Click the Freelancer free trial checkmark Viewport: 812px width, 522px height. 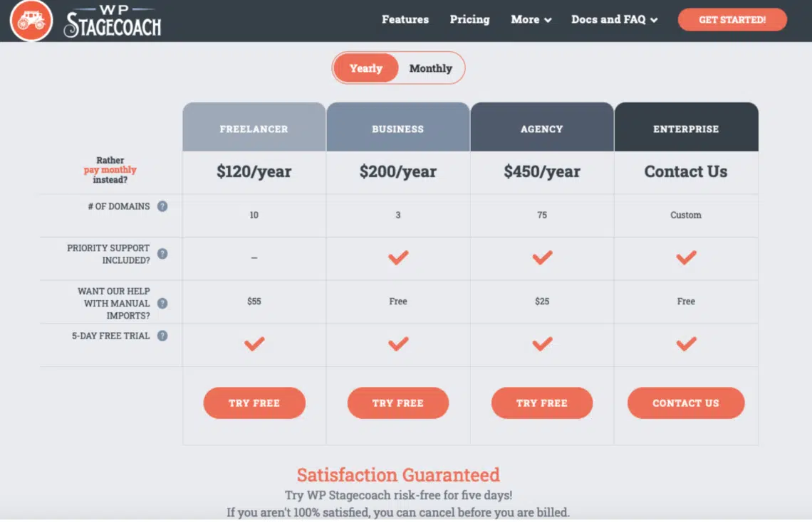click(254, 343)
